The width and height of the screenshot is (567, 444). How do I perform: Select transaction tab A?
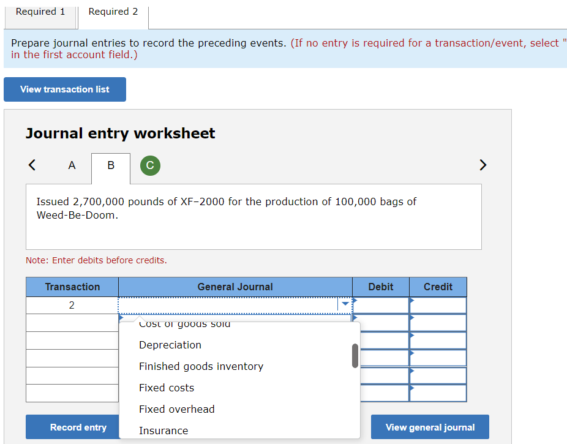(71, 165)
